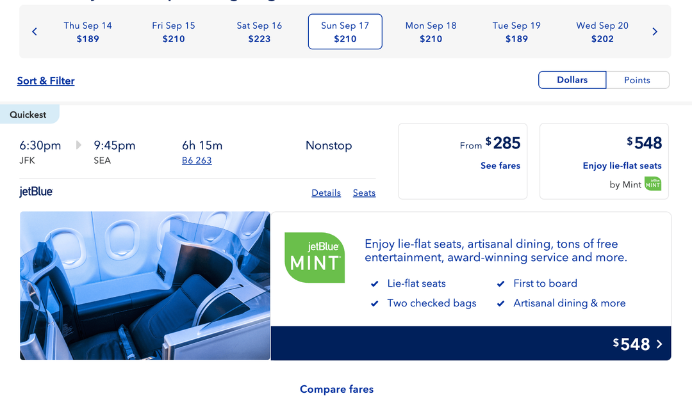
Task: Keep fares shown in Dollars
Action: pos(572,79)
